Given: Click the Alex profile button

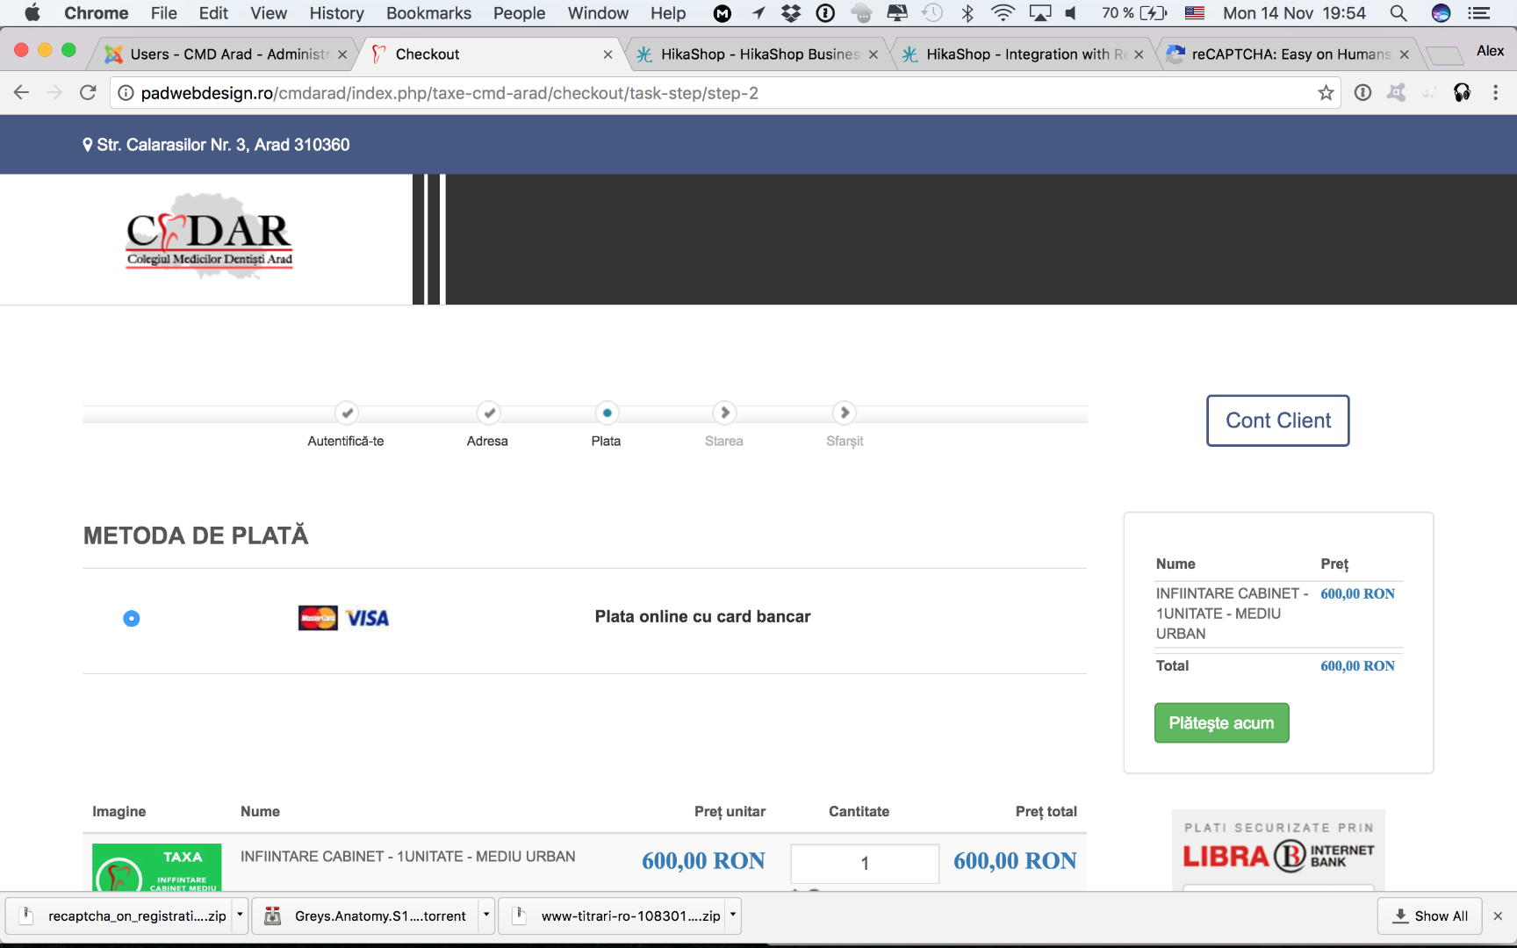Looking at the screenshot, I should pos(1490,51).
